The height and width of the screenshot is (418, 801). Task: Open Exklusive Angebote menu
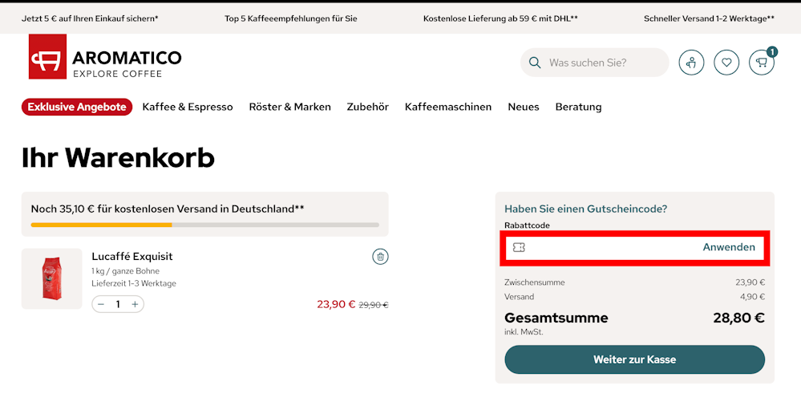click(x=77, y=107)
